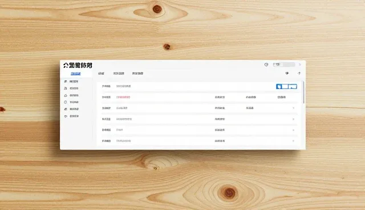Switch to the last tab in the tab row
365x210 pixels.
[x=137, y=74]
